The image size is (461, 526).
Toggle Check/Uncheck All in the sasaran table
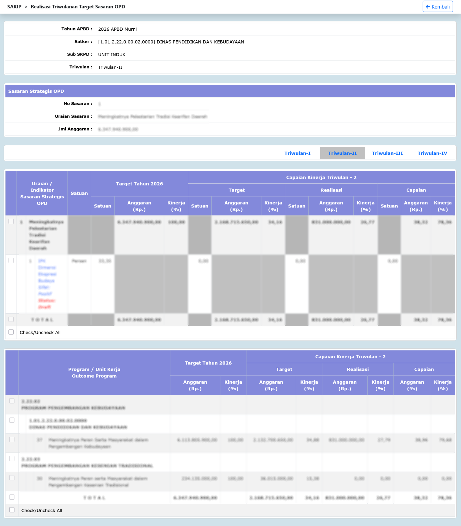(x=11, y=332)
